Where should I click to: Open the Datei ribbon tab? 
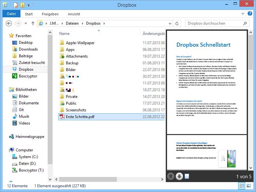[x=12, y=14]
